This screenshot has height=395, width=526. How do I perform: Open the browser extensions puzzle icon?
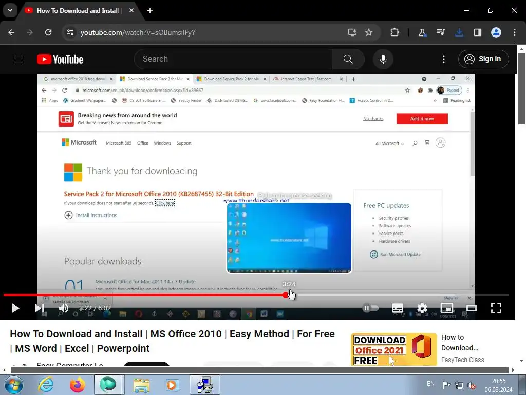click(x=395, y=32)
